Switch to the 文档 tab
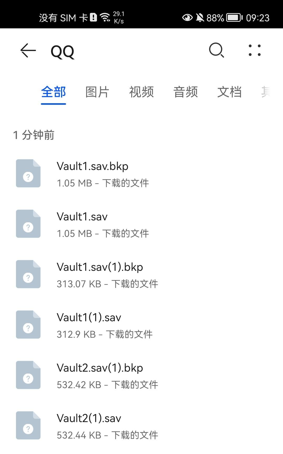The image size is (283, 454). [230, 92]
